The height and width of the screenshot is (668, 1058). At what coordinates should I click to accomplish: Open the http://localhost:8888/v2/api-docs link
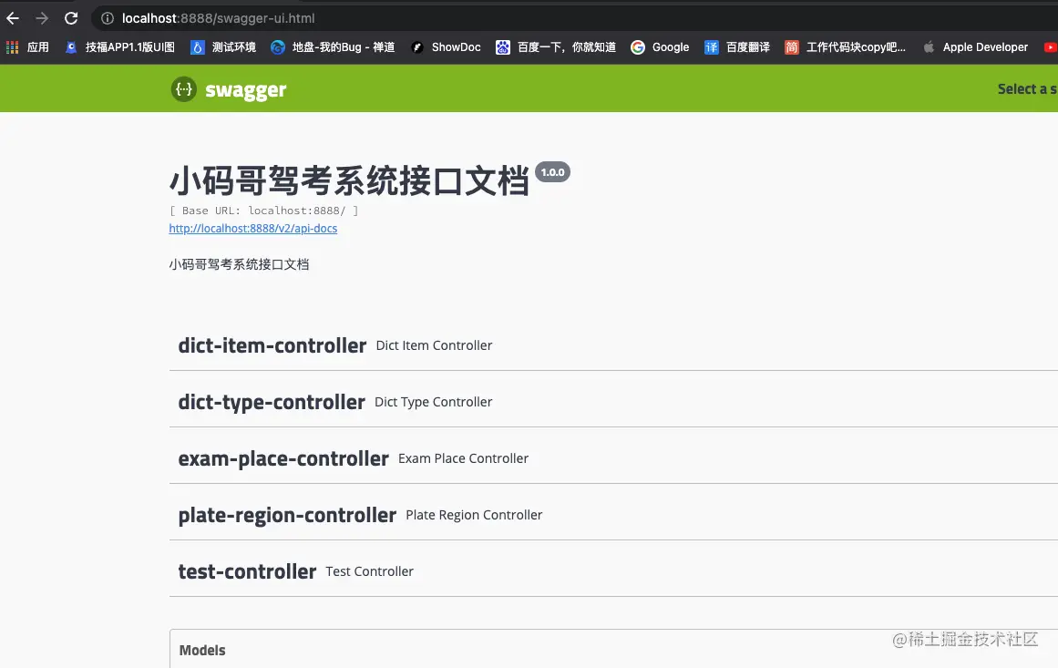point(253,228)
